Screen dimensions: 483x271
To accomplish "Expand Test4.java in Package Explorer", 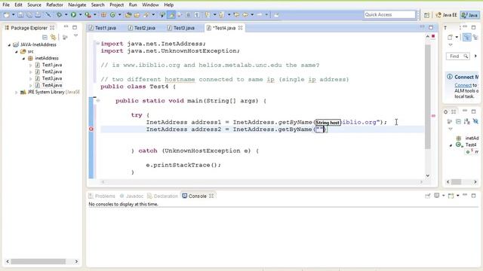I will click(30, 85).
